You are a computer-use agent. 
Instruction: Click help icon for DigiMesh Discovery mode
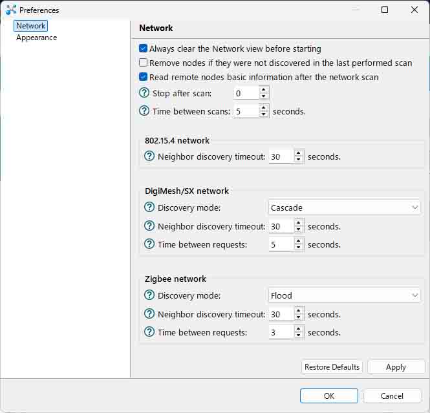click(149, 207)
